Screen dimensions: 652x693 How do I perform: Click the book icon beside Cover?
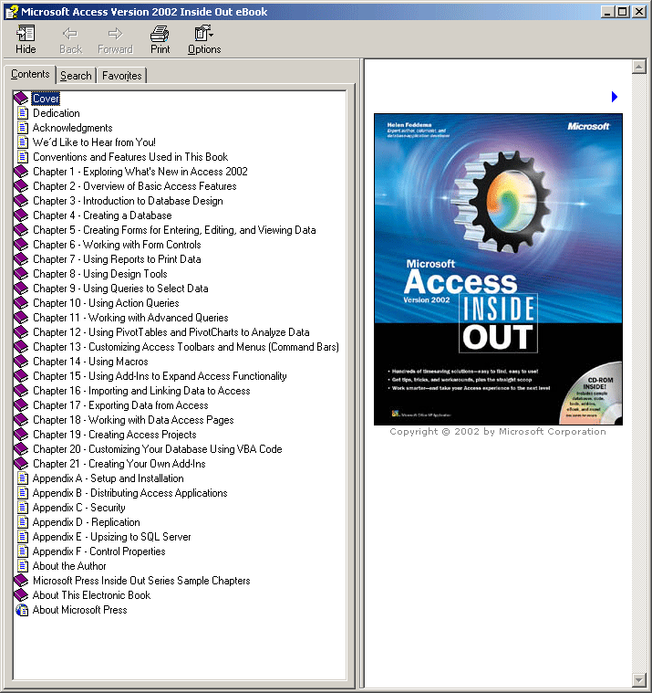22,99
